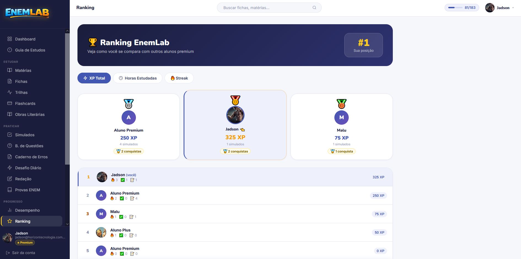The width and height of the screenshot is (521, 259).
Task: Switch to the Horas Estudadas tab
Action: [x=138, y=78]
